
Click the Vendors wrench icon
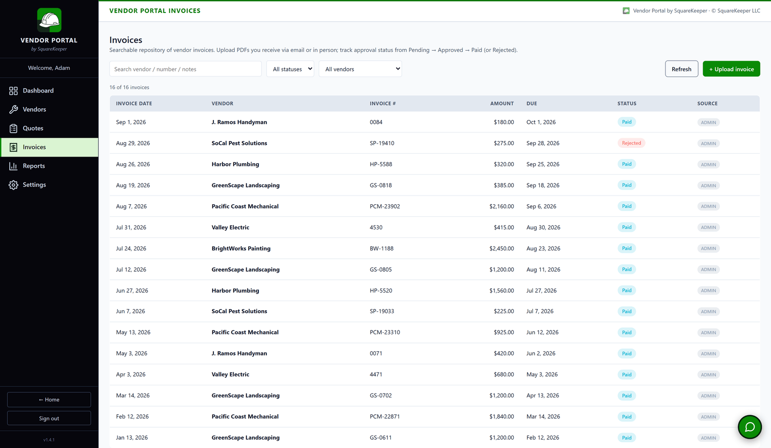point(13,109)
